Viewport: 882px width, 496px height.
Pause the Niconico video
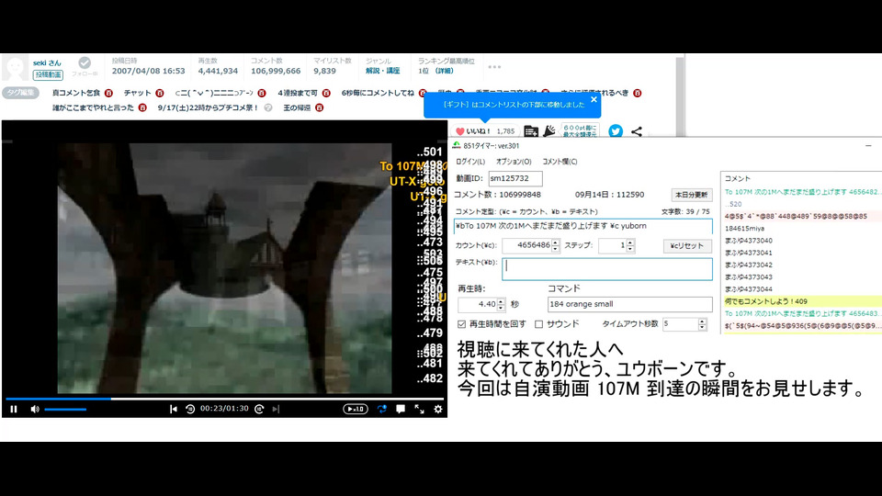click(x=14, y=410)
